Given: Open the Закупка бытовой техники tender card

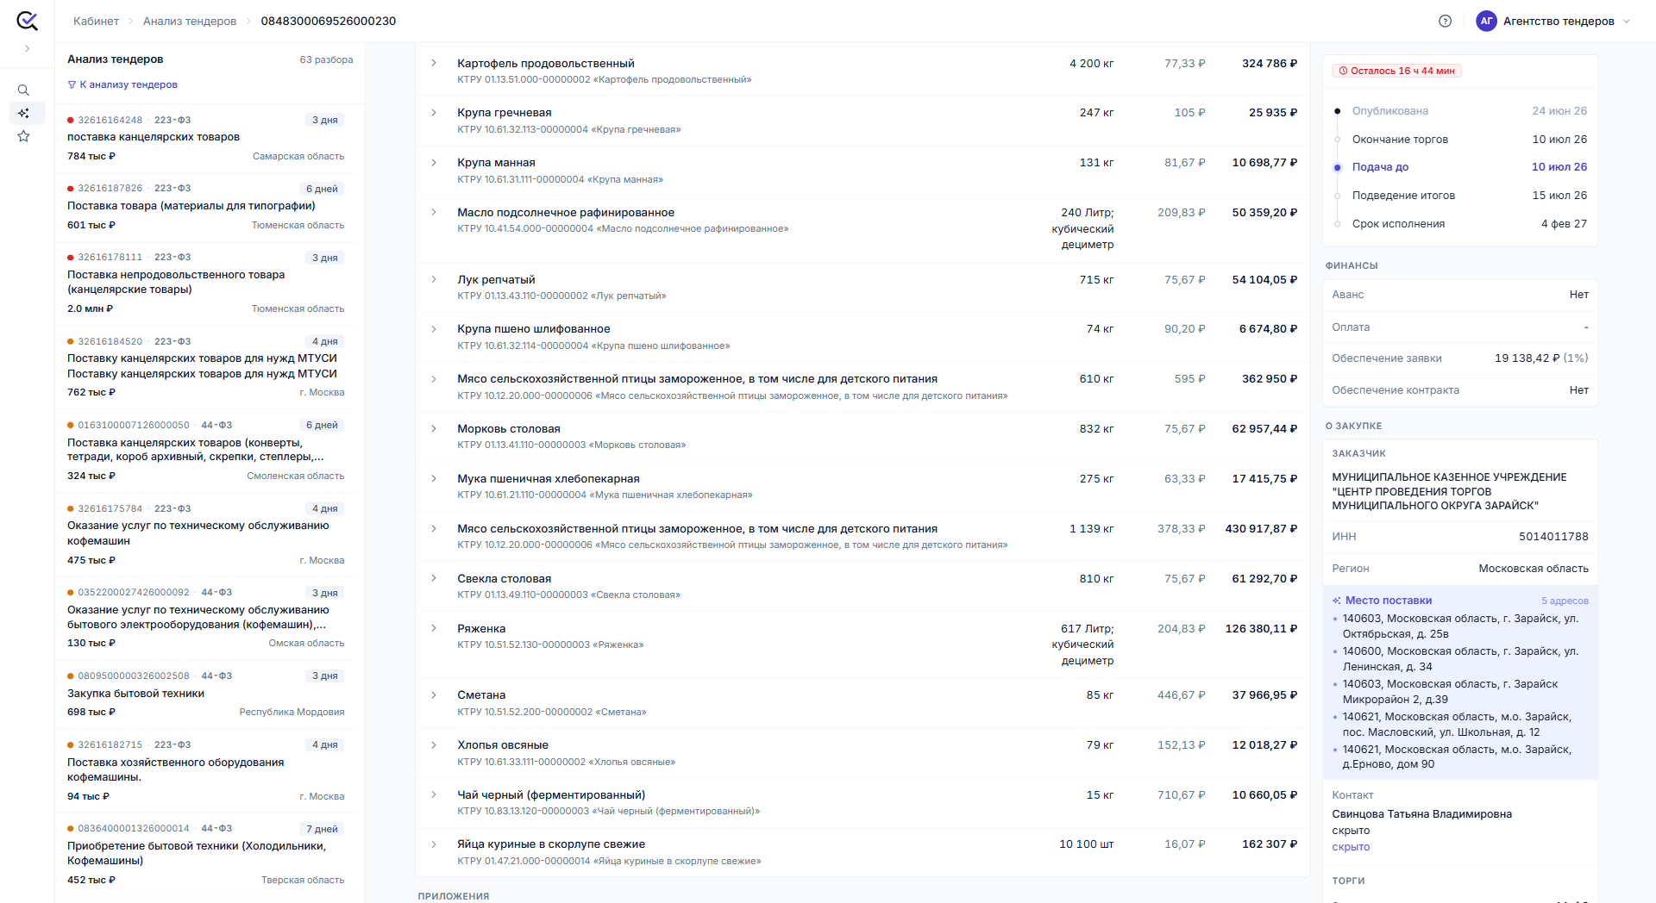Looking at the screenshot, I should click(205, 694).
